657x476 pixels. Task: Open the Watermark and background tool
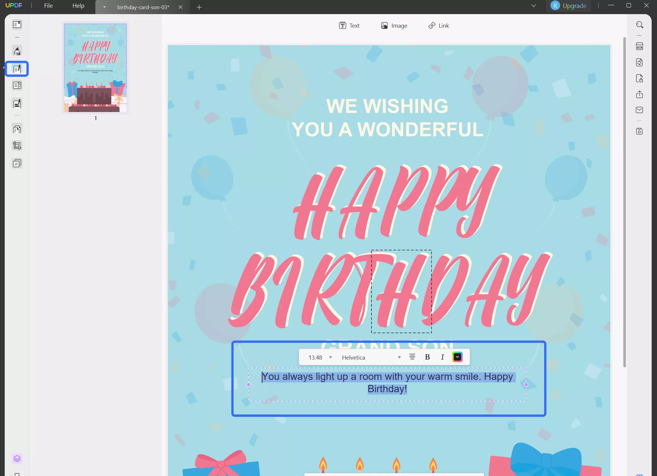(17, 163)
